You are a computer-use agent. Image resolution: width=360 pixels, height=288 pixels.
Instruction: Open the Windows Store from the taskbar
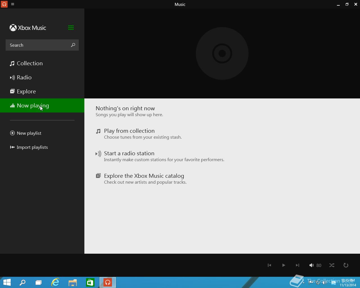[90, 282]
